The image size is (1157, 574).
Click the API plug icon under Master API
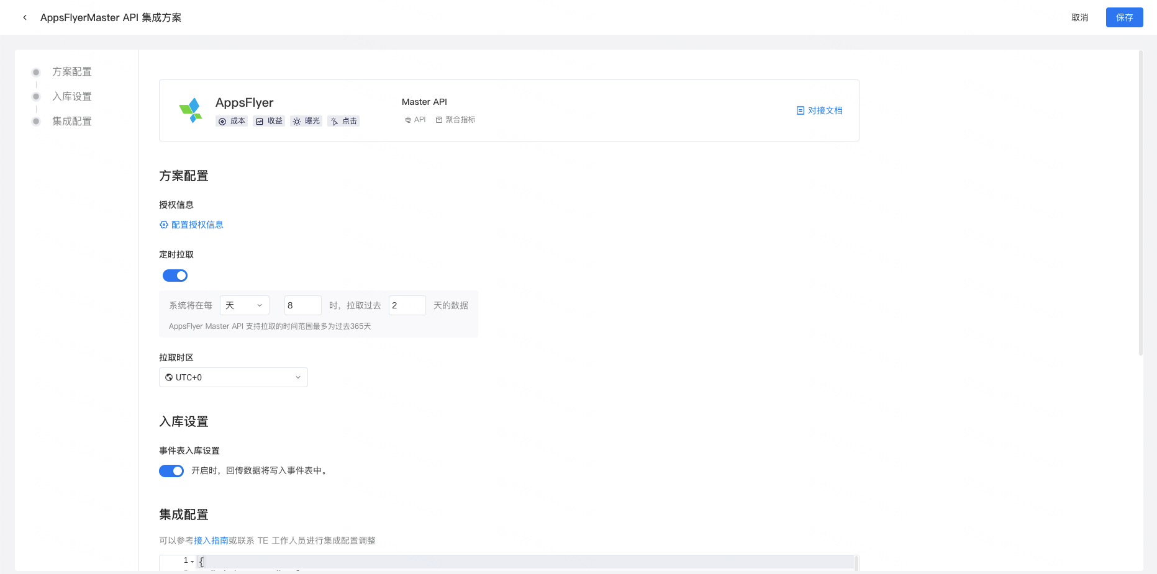(x=407, y=119)
